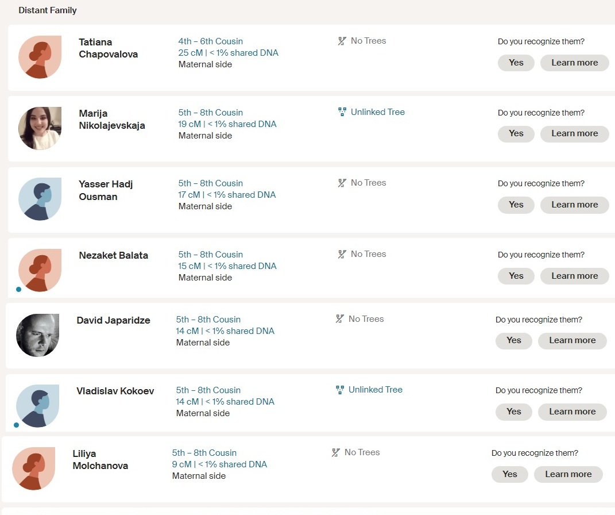The height and width of the screenshot is (515, 615).
Task: Click Learn more for Yasser Hadj Ousman
Action: click(574, 205)
